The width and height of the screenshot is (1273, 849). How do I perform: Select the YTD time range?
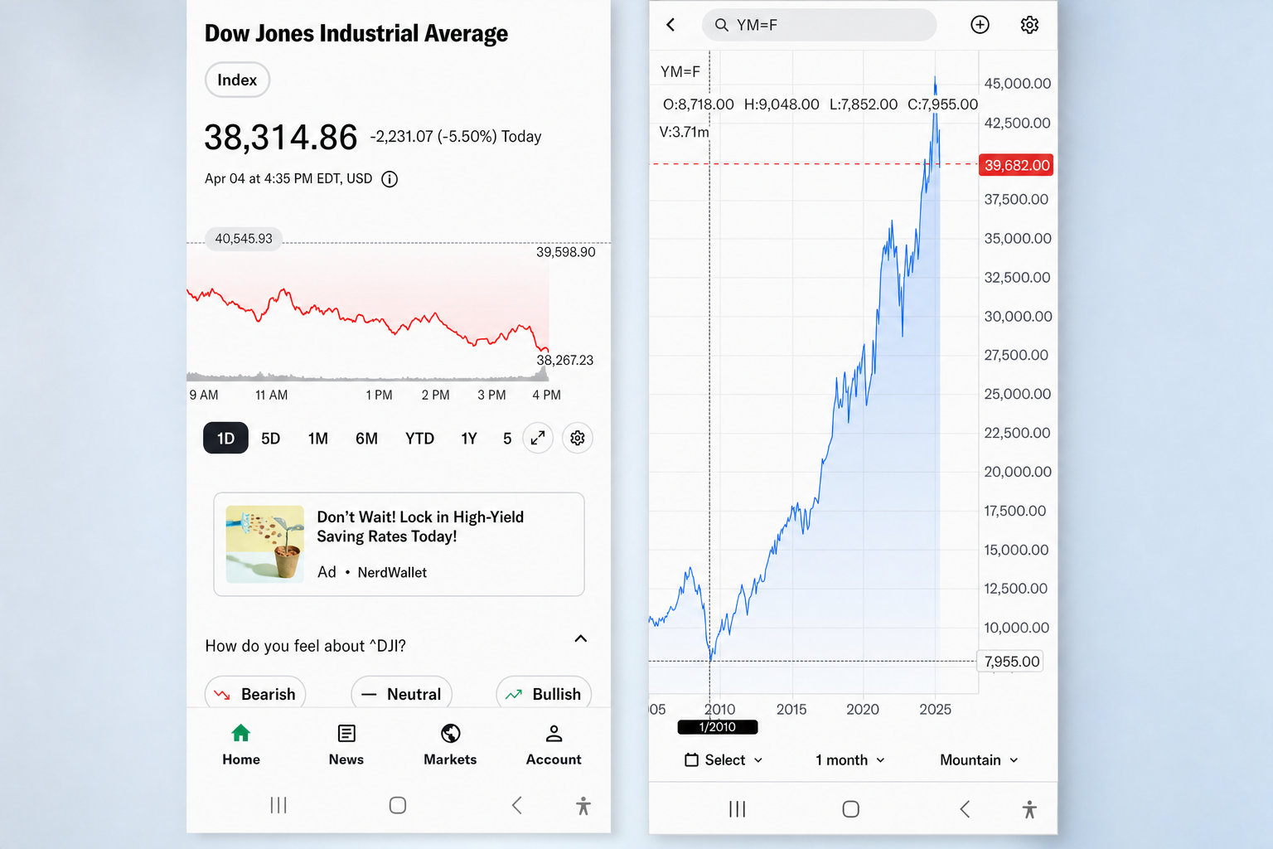pos(419,439)
